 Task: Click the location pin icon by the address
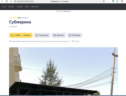click(x=10, y=41)
